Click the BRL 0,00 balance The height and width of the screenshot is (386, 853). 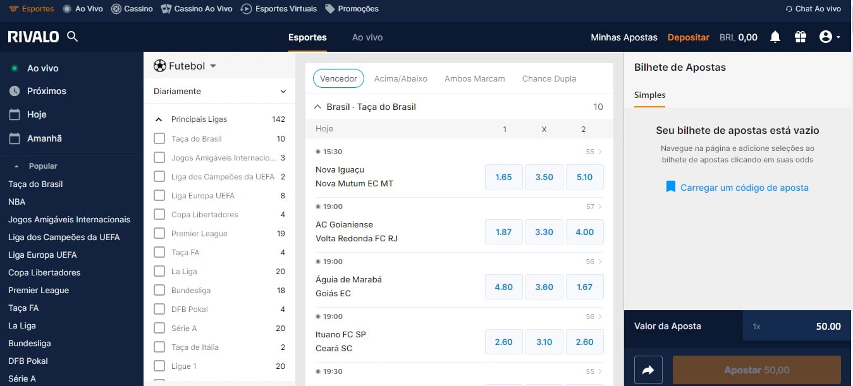coord(739,37)
